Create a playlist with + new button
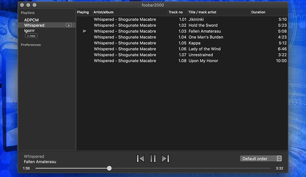Image resolution: width=306 pixels, height=177 pixels. [31, 36]
